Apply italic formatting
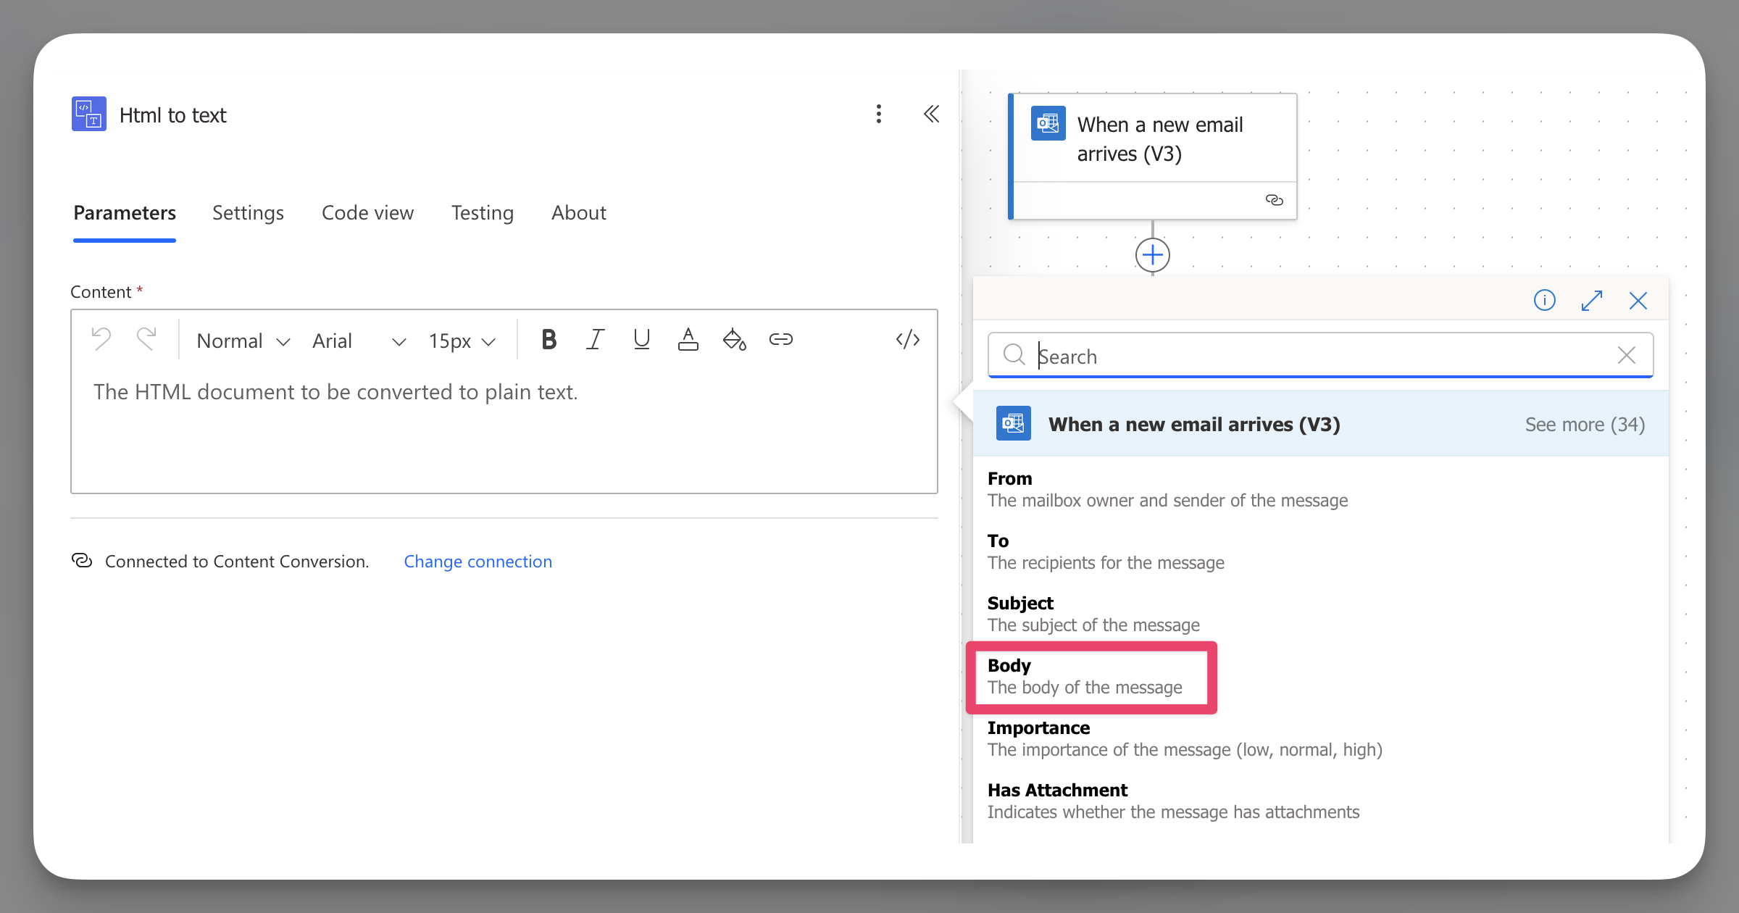The width and height of the screenshot is (1739, 913). (595, 340)
